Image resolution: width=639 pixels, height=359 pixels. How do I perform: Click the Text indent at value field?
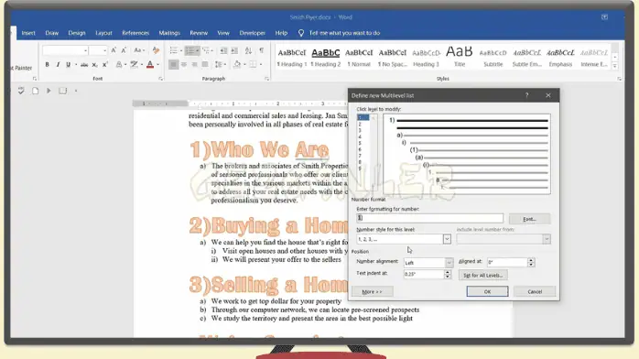(x=424, y=274)
